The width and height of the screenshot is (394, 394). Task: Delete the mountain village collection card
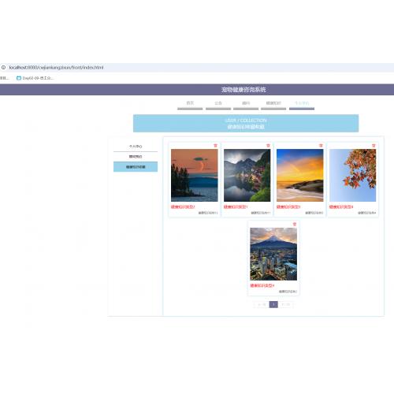point(268,146)
